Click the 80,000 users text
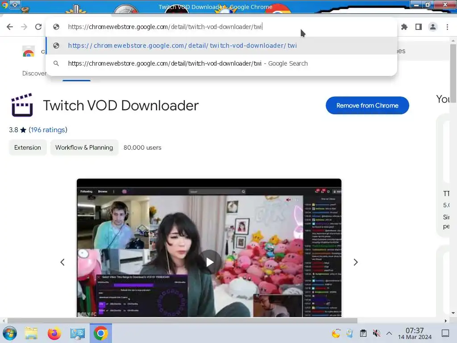 click(142, 147)
